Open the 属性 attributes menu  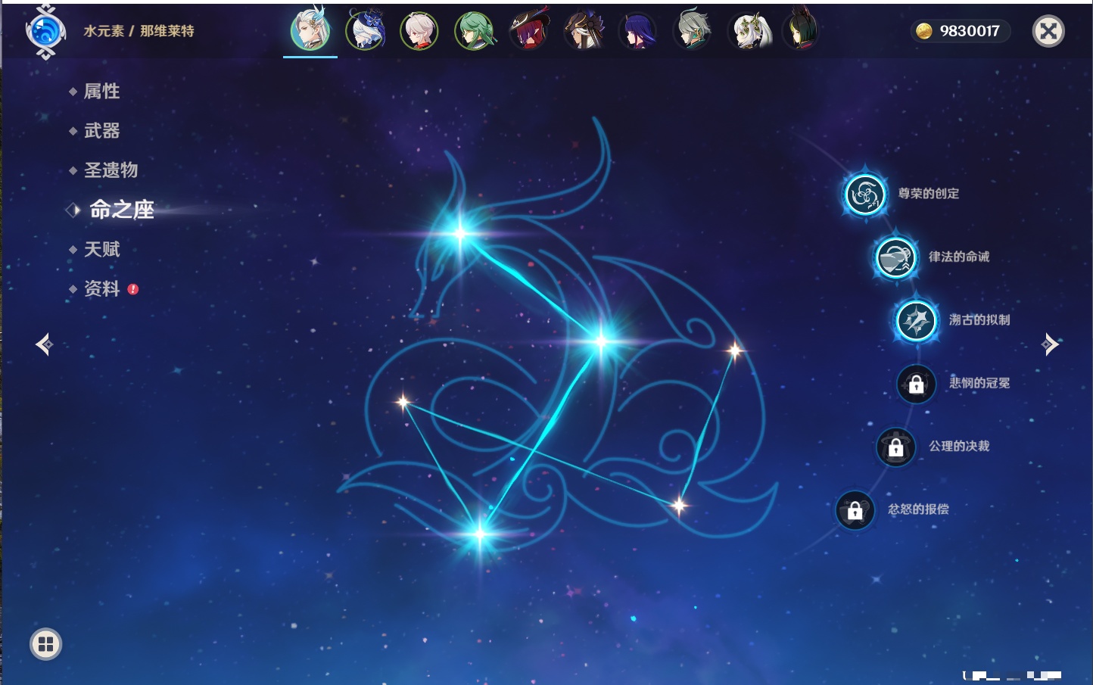point(101,92)
